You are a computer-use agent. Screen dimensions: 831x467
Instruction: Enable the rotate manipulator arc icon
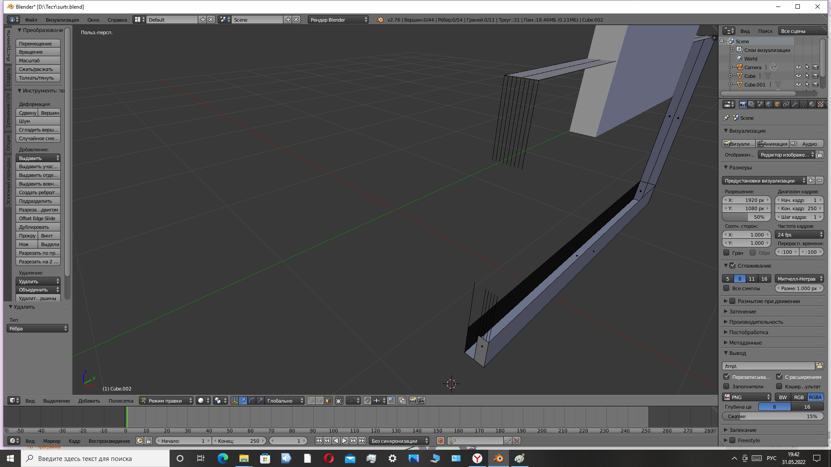point(251,401)
